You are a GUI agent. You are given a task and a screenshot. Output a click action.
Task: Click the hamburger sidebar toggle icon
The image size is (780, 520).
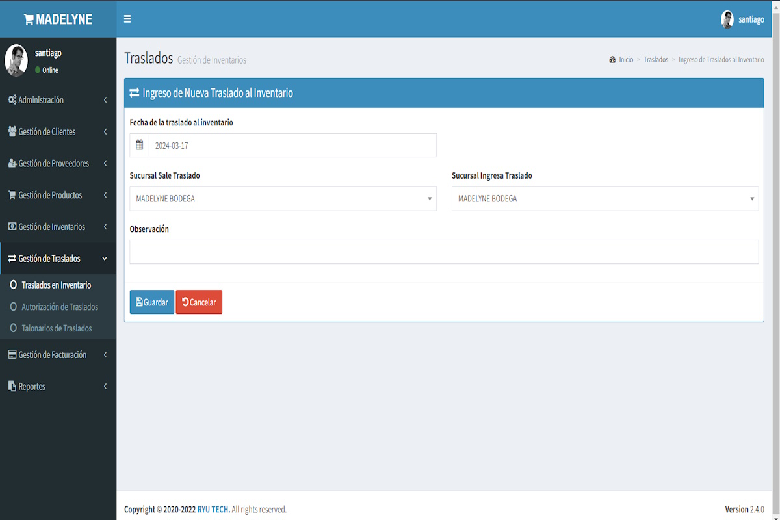pyautogui.click(x=127, y=19)
